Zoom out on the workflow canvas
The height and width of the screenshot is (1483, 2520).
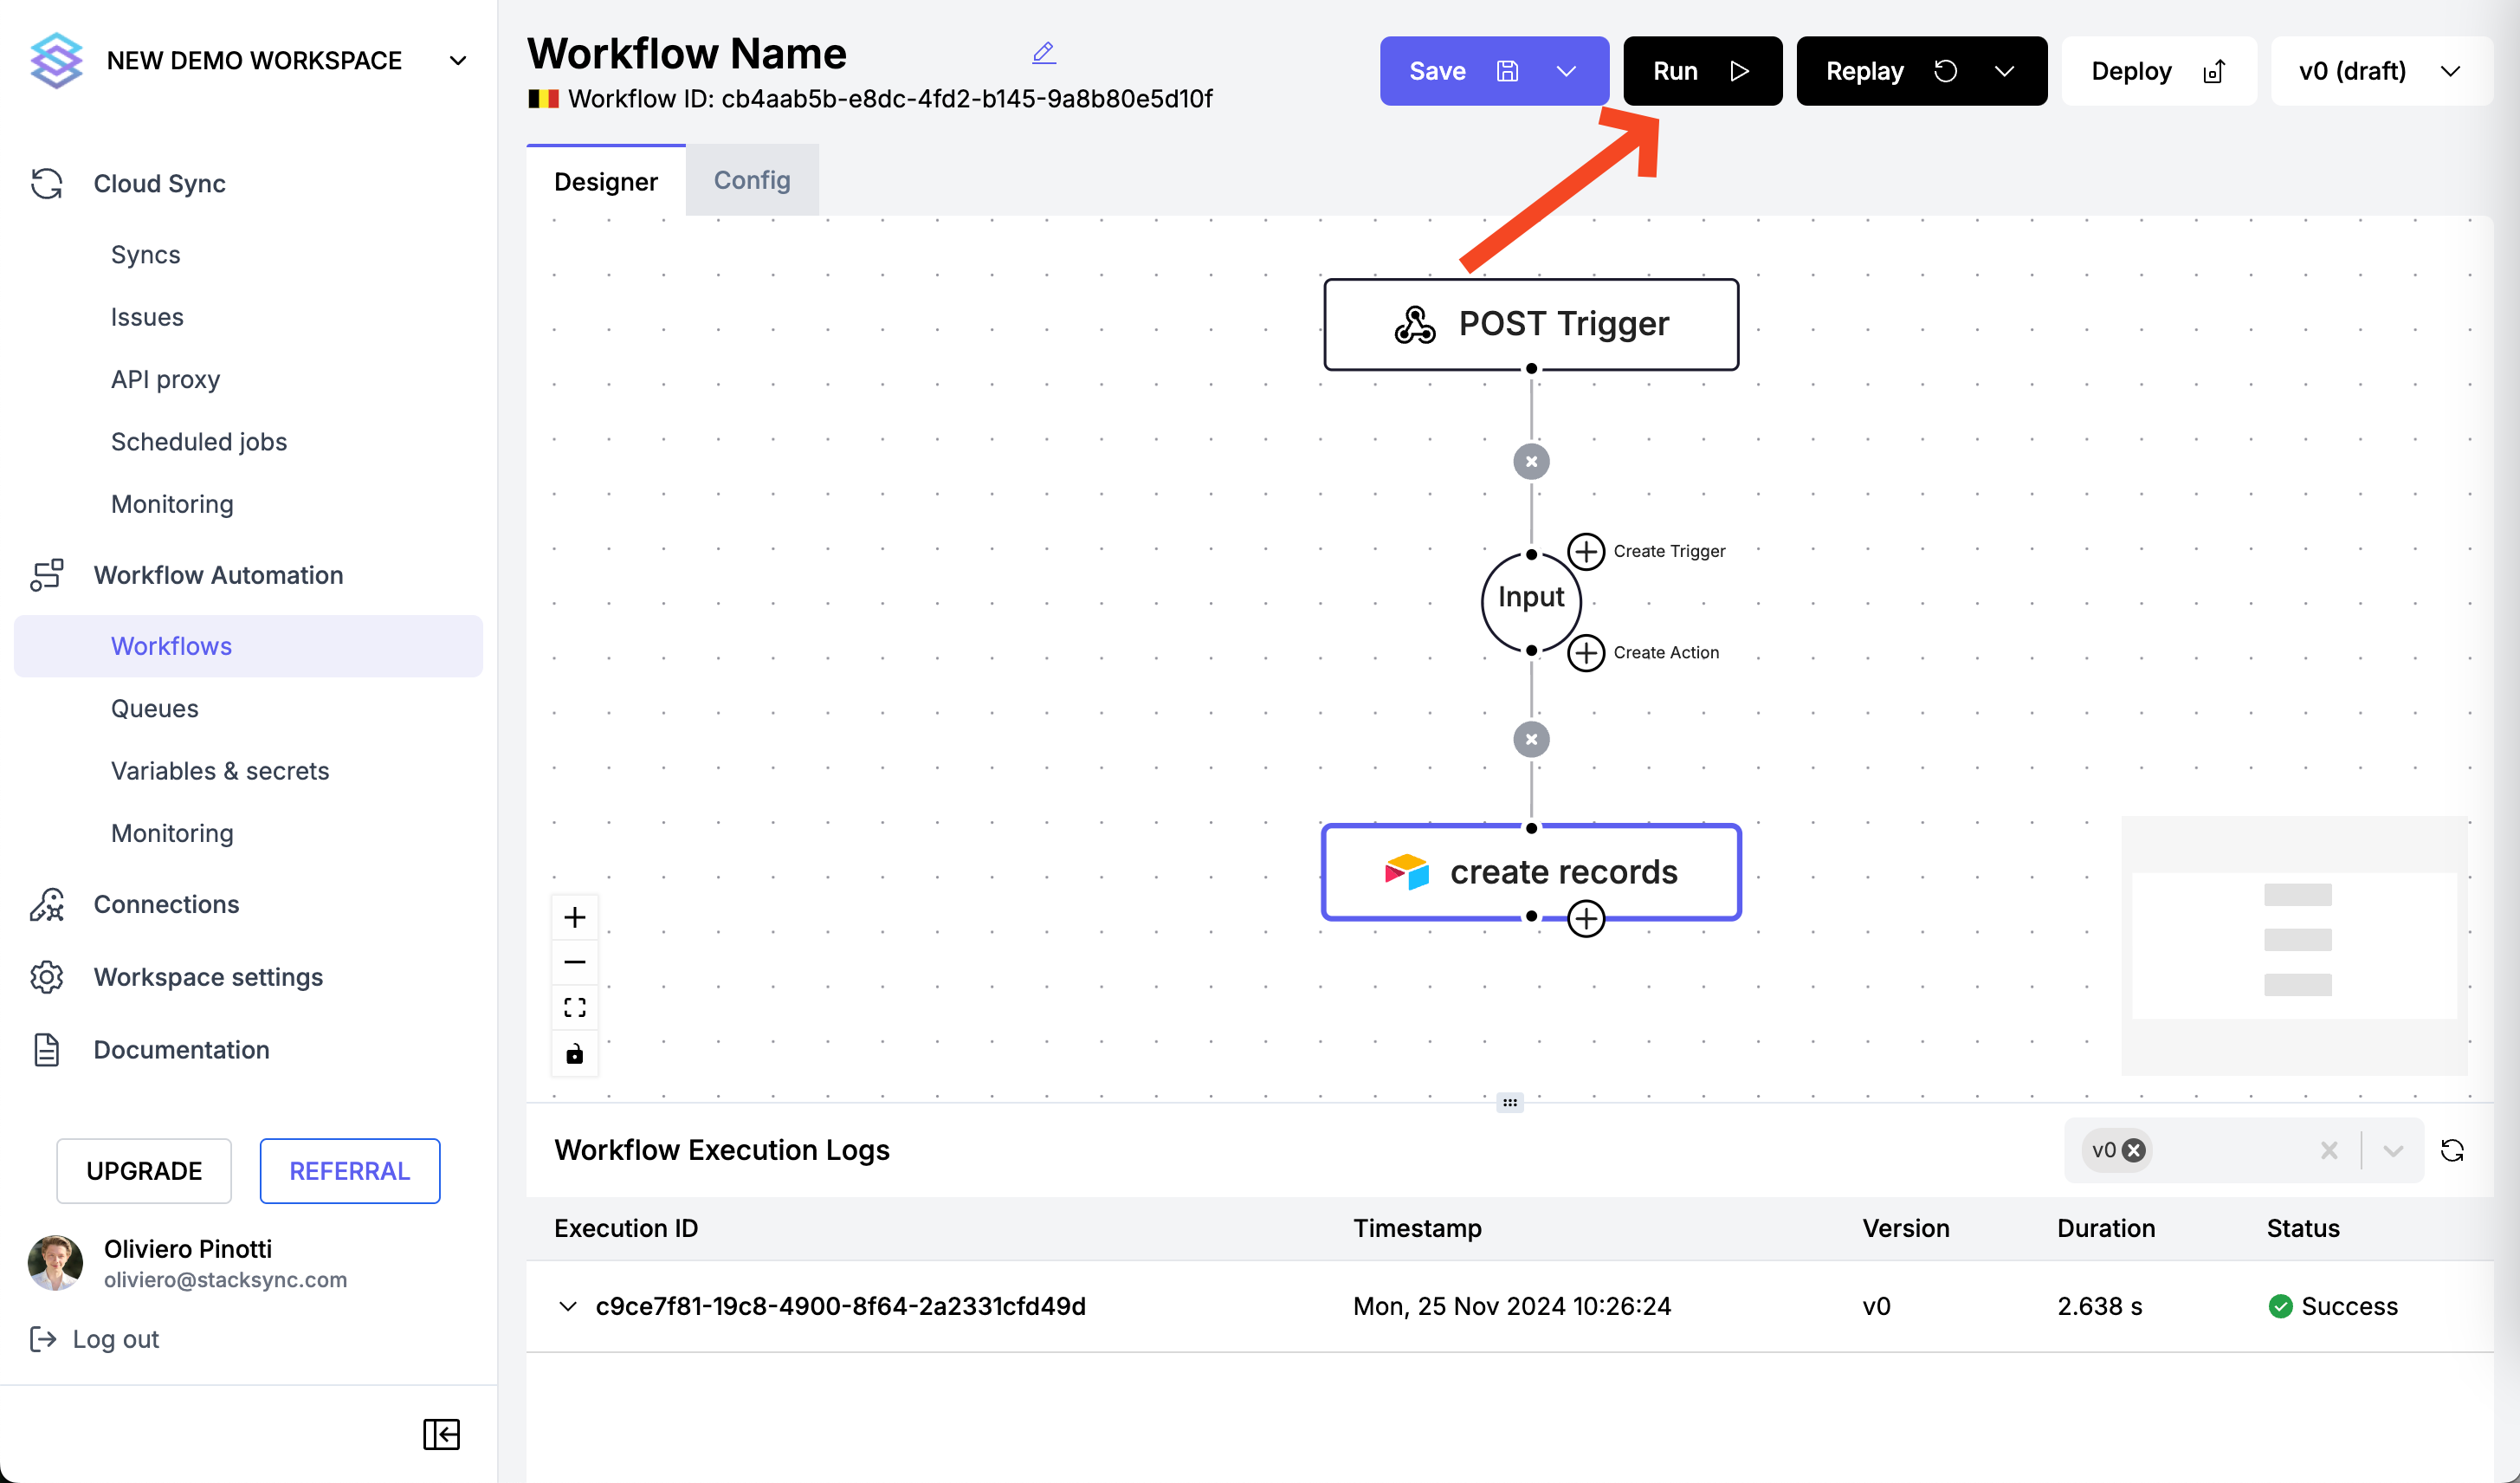[x=574, y=962]
